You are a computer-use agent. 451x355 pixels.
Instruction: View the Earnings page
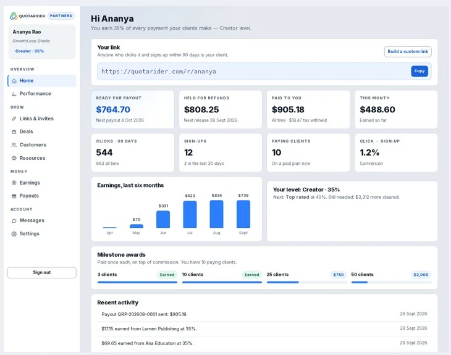tap(42, 183)
